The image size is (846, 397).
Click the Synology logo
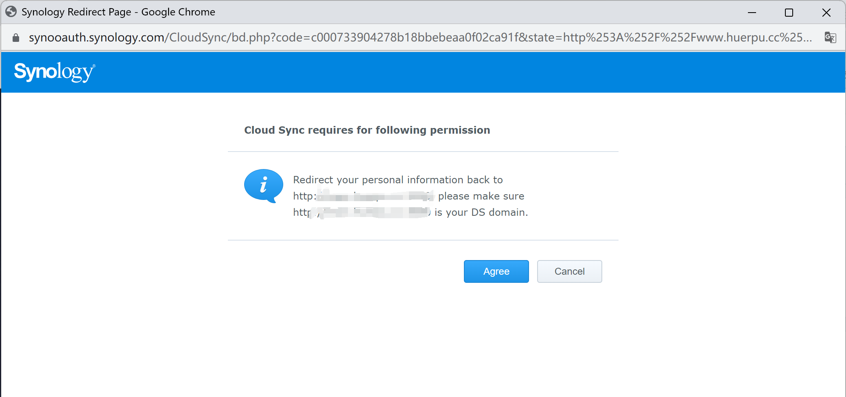pos(55,72)
